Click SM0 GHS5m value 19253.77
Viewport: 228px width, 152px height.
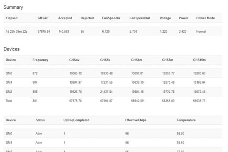click(168, 73)
